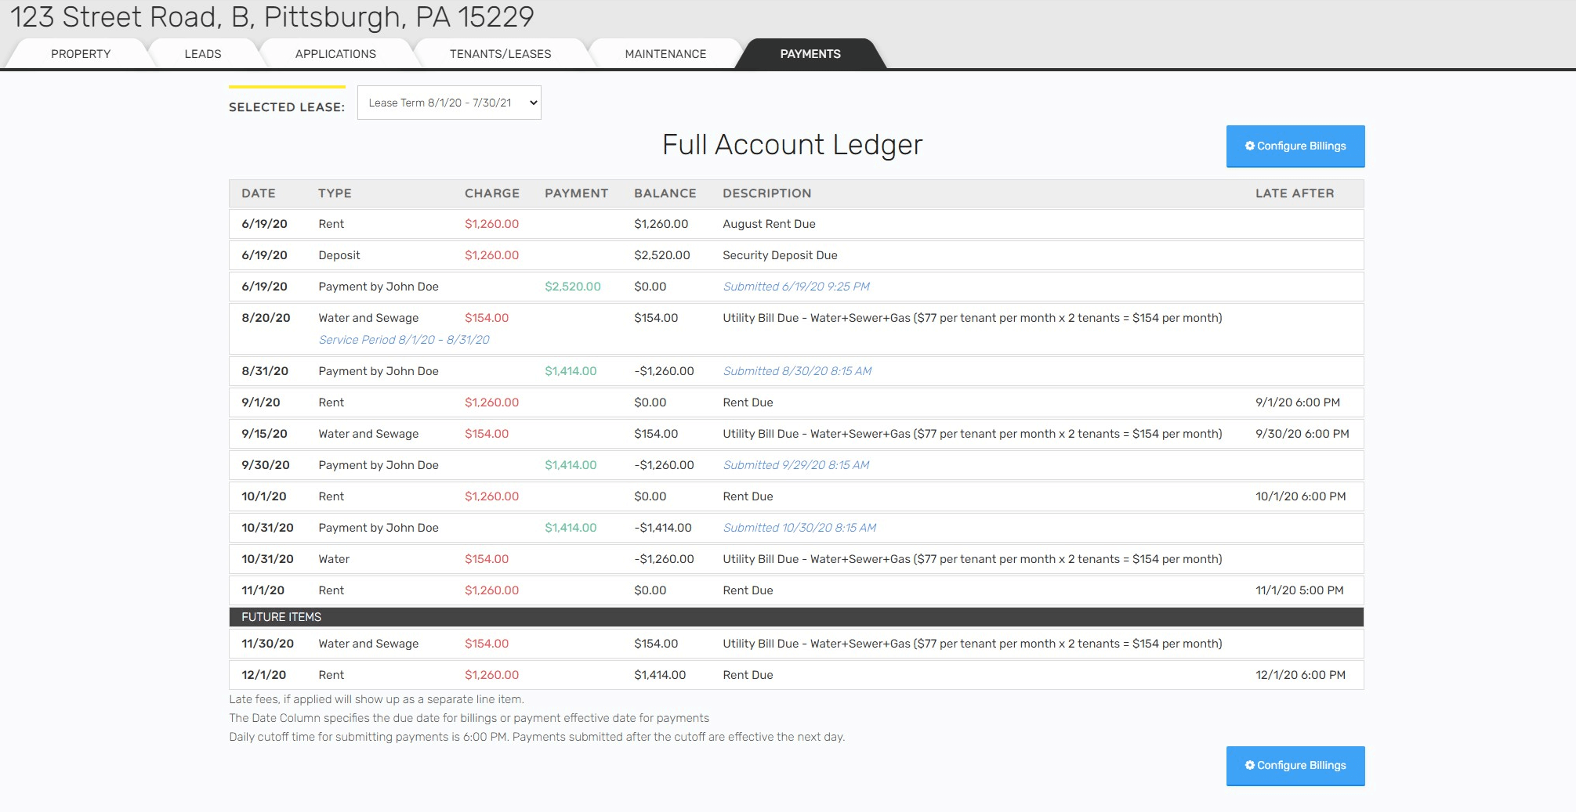The height and width of the screenshot is (812, 1576).
Task: Click the Service Period 8/1/20 - 8/31/20 text
Action: tap(404, 339)
